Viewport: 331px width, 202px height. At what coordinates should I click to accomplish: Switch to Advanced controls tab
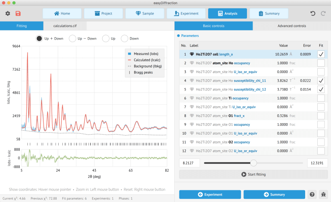(x=292, y=26)
